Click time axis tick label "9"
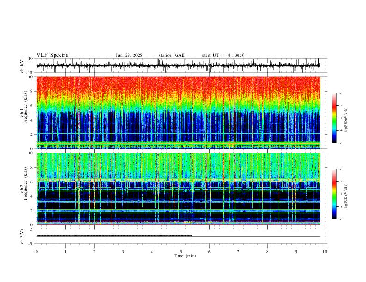 tap(296, 252)
